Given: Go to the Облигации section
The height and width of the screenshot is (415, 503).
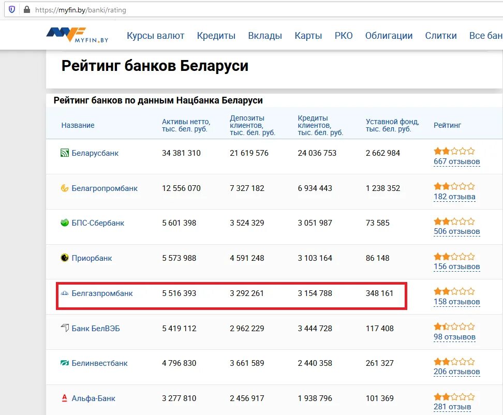Looking at the screenshot, I should (389, 36).
